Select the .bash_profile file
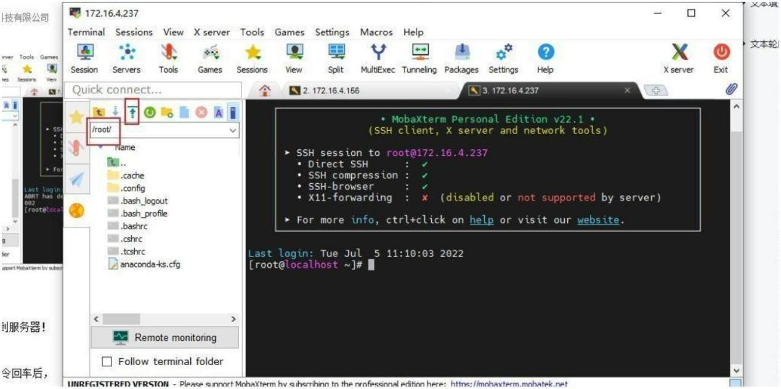Screen dimensions: 781x389 [x=137, y=214]
